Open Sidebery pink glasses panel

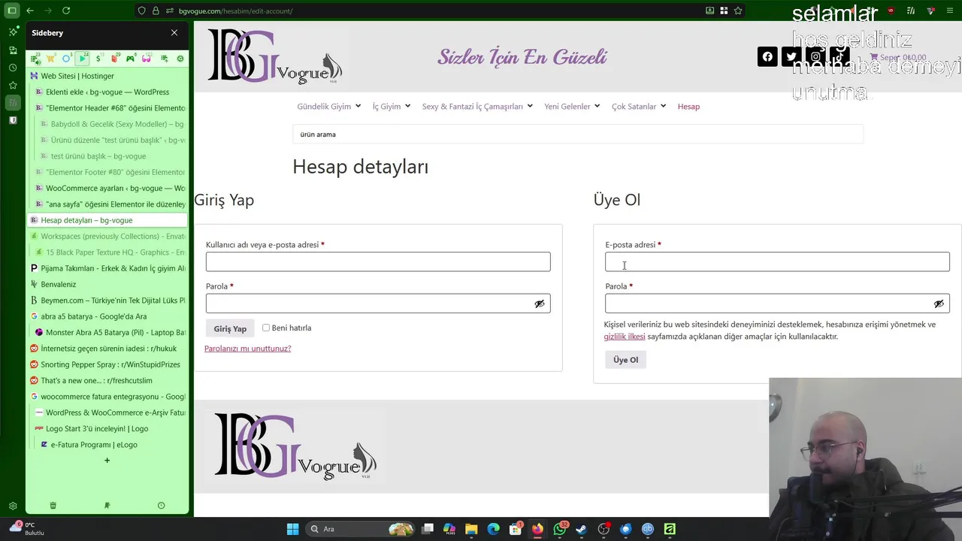pos(147,59)
